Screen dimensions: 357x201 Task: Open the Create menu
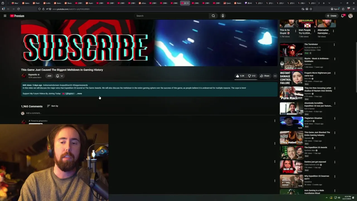332,16
